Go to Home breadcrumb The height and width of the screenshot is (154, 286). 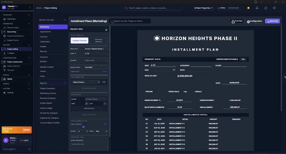point(39,8)
